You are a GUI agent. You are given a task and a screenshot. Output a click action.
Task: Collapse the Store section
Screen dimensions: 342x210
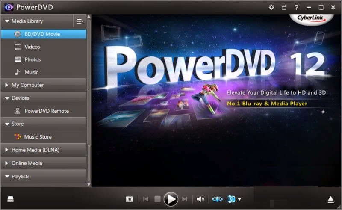click(7, 124)
